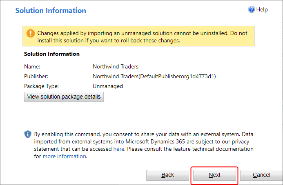Click the Unmanaged package type value
Viewport: 283px width, 185px height.
[108, 86]
